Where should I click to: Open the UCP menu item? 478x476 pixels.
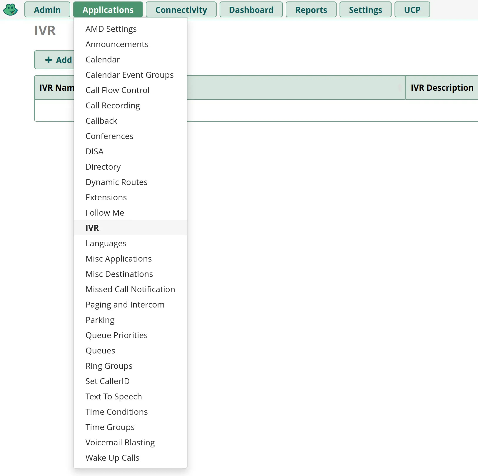(412, 10)
